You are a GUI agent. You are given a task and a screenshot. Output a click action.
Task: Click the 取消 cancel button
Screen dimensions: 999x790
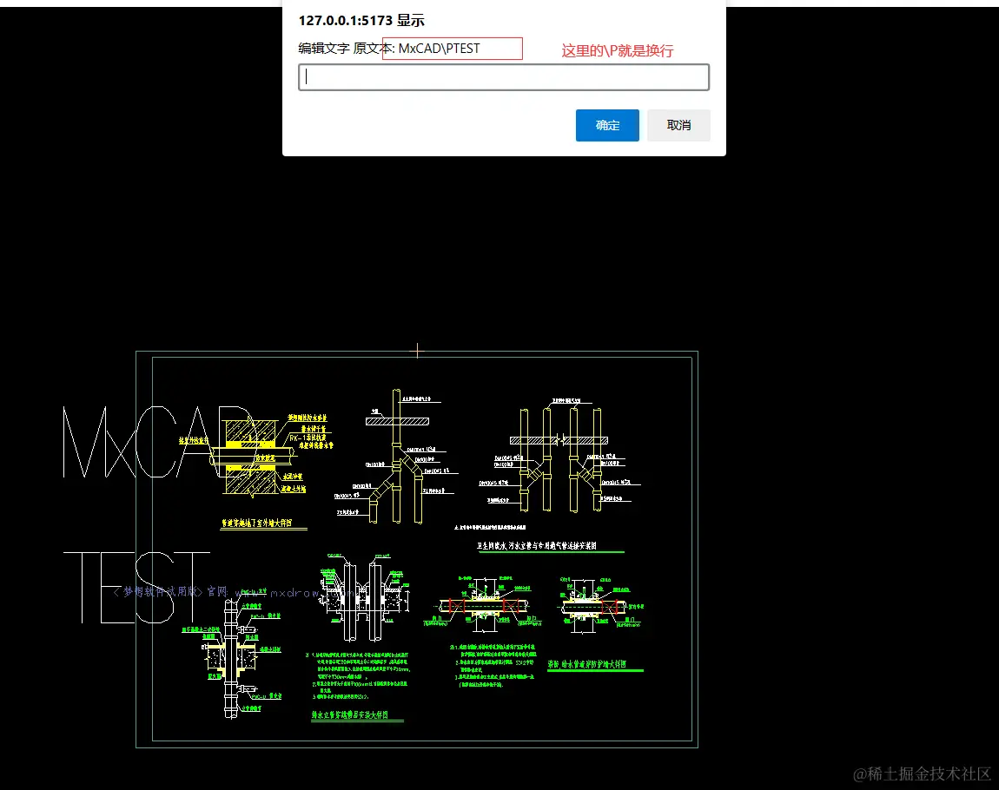pos(678,125)
